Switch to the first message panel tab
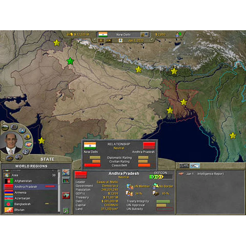The height and width of the screenshot is (246, 246). pos(184,166)
